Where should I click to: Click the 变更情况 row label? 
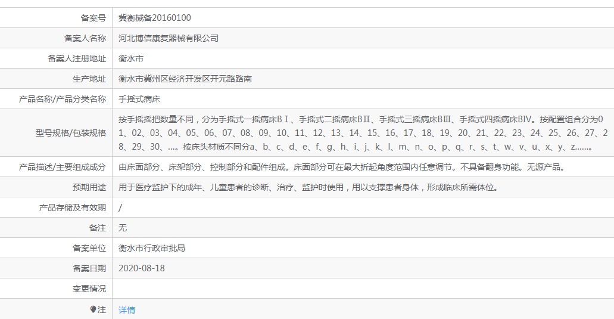pos(89,289)
